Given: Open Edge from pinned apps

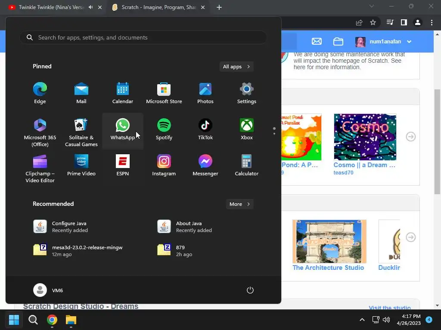Looking at the screenshot, I should [x=40, y=93].
